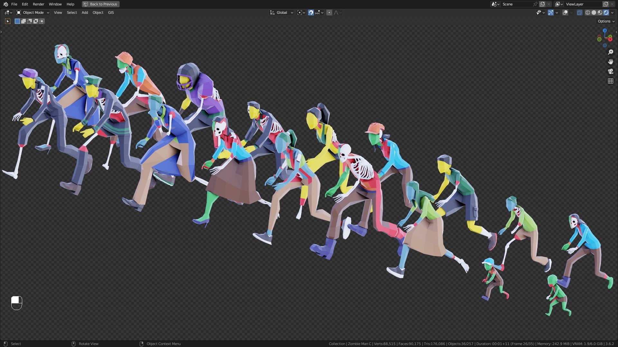
Task: Choose Subtract existing selection mode
Action: (30, 21)
